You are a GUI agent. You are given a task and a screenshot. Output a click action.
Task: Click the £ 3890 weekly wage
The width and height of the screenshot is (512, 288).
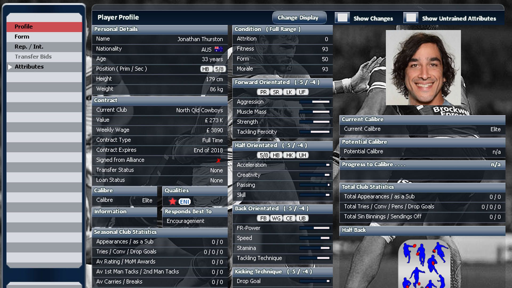click(215, 130)
